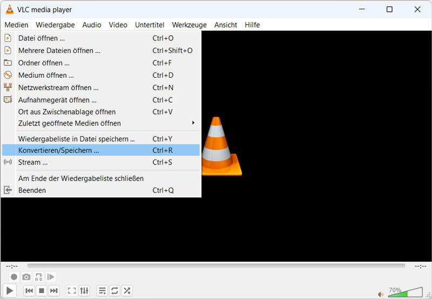This screenshot has height=299, width=432.
Task: Open the Hilfe menu
Action: [x=252, y=25]
